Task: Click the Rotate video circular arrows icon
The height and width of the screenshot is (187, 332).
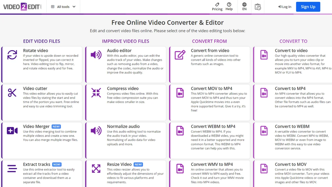Action: tap(12, 55)
